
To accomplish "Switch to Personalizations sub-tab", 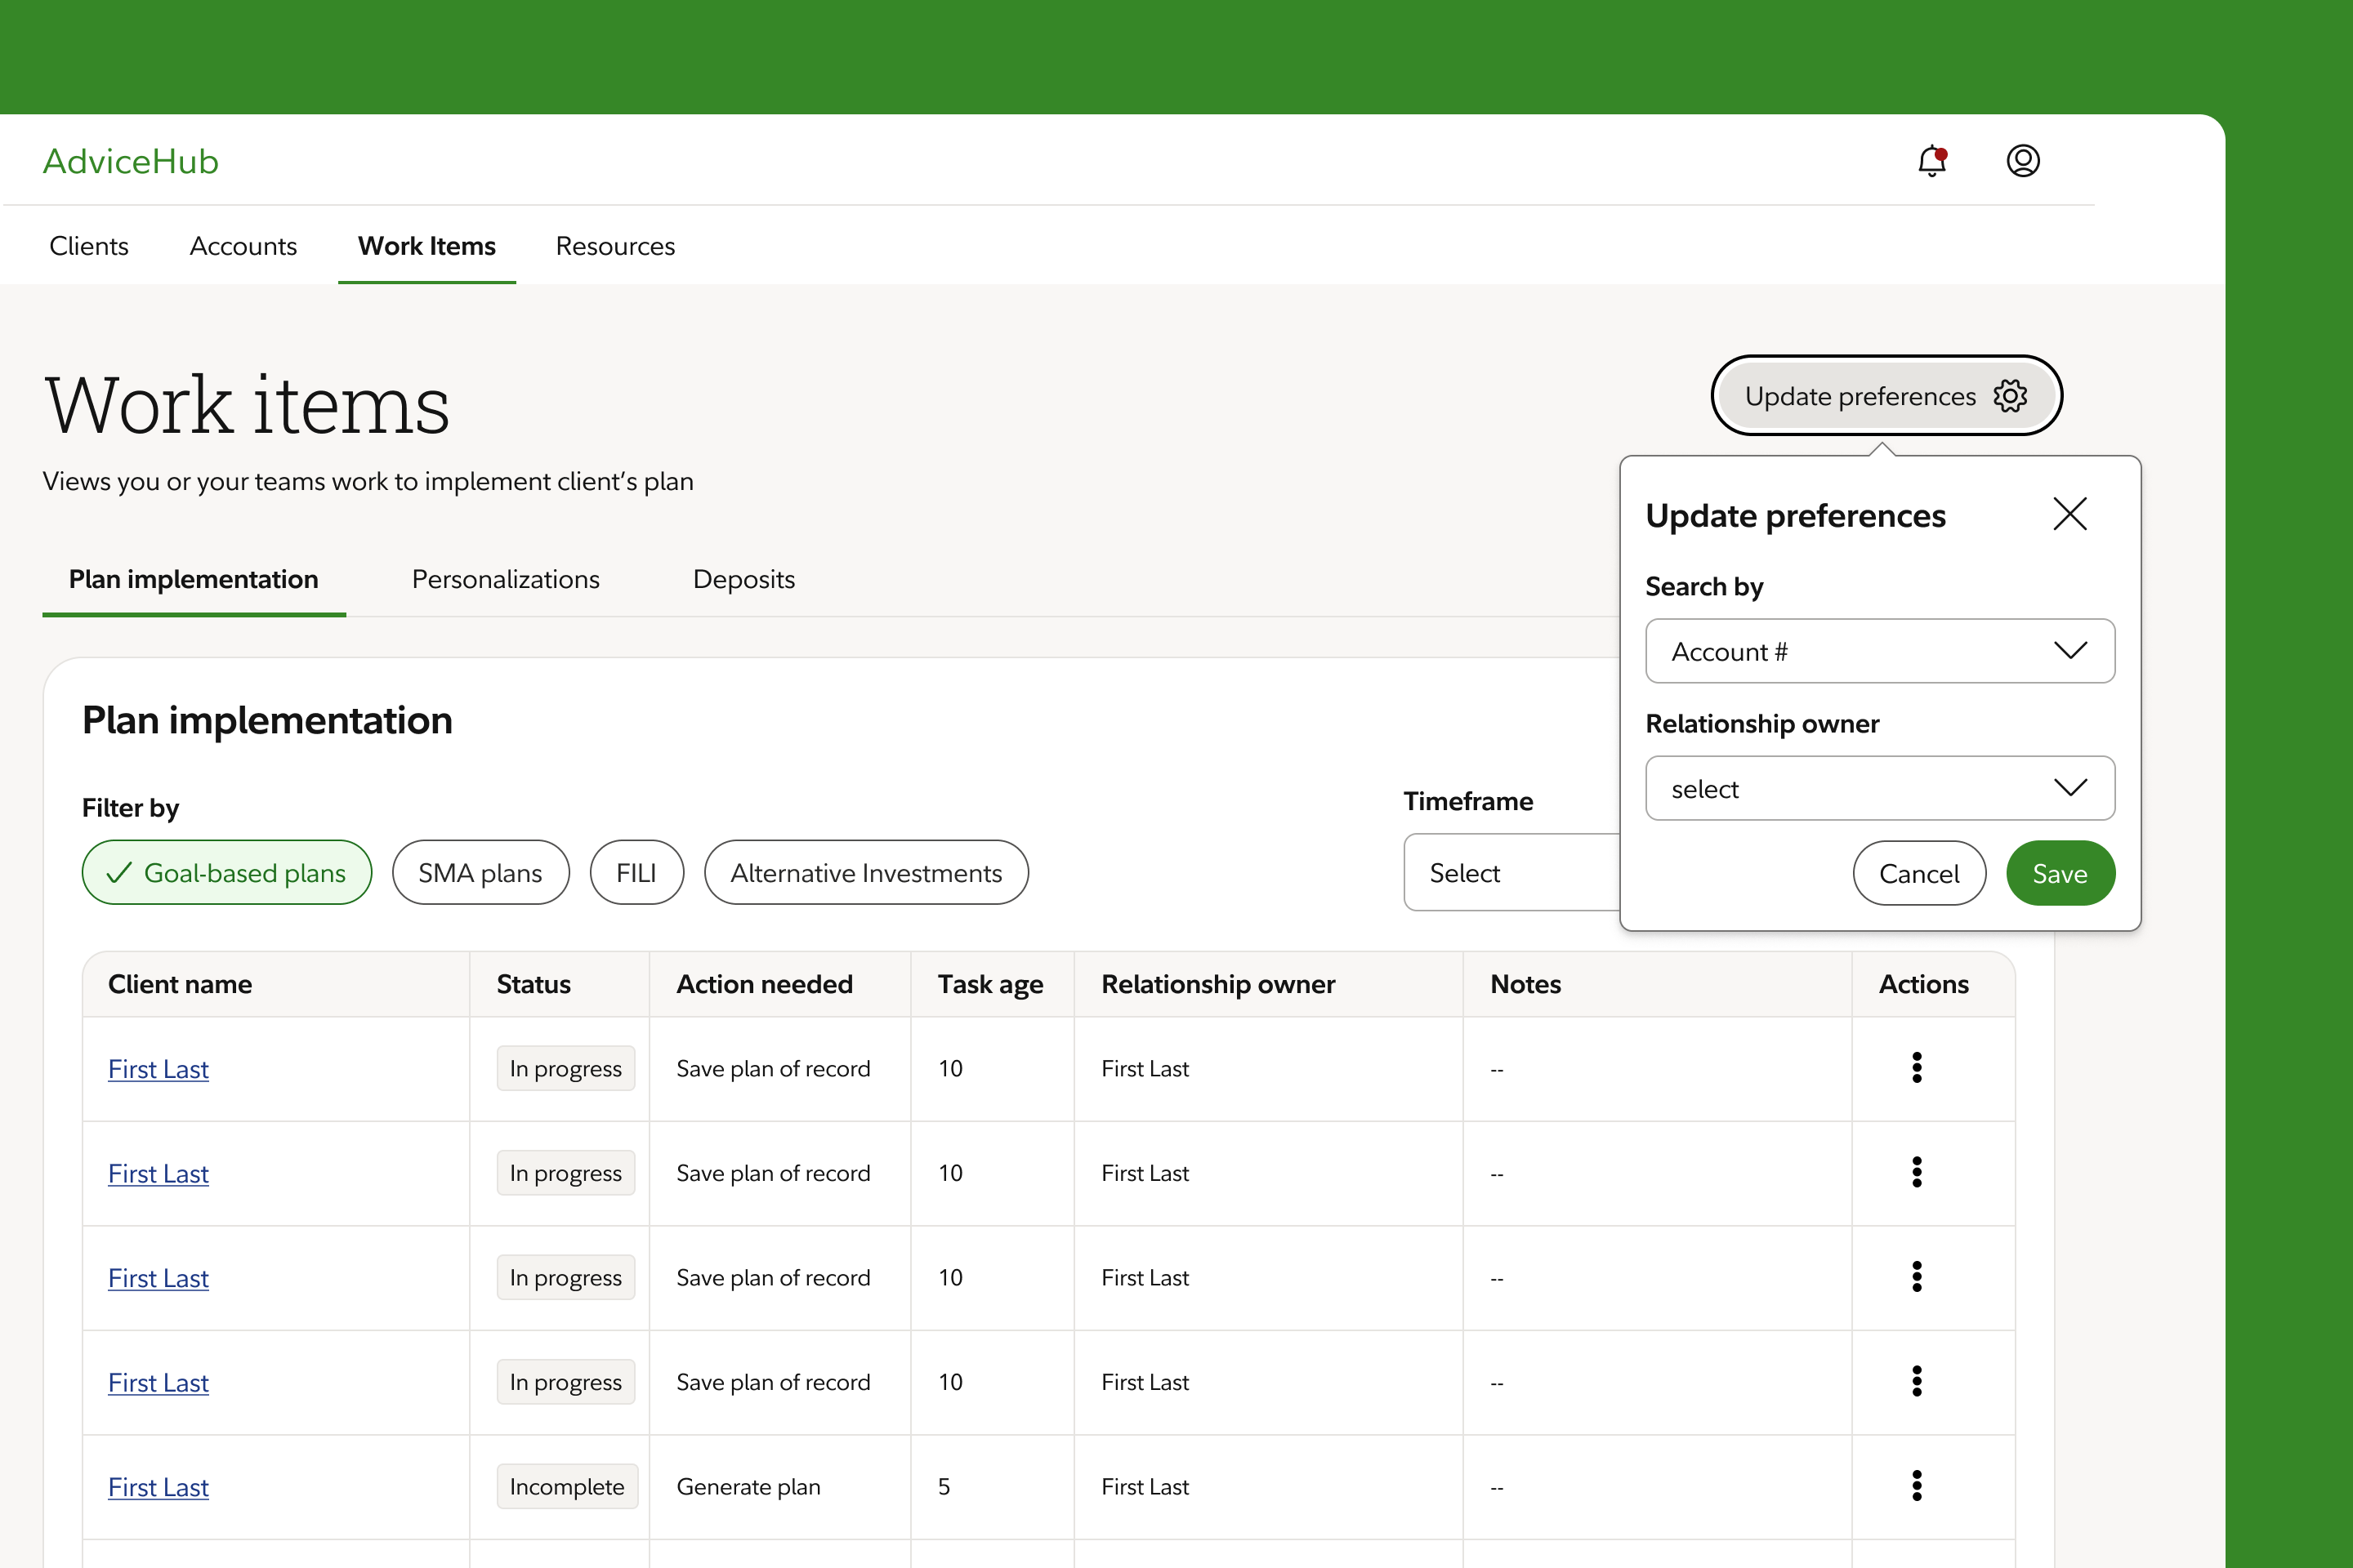I will 505,579.
